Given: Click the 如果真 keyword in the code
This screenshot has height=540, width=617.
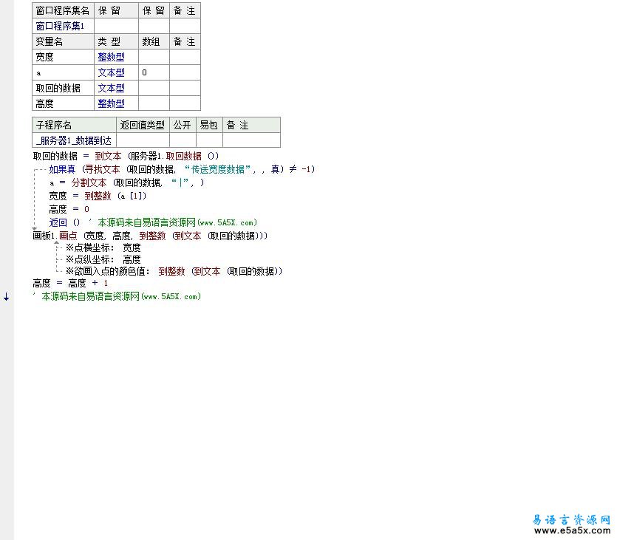Looking at the screenshot, I should pyautogui.click(x=62, y=169).
